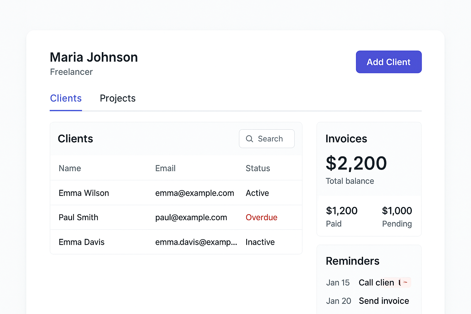
Task: Click the magnifier icon in the search box
Action: click(x=249, y=139)
